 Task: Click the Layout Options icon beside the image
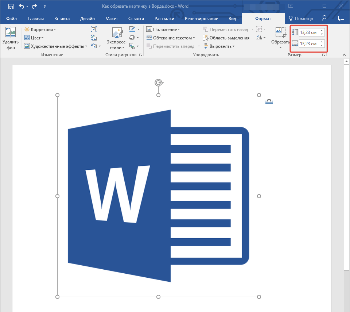[269, 100]
